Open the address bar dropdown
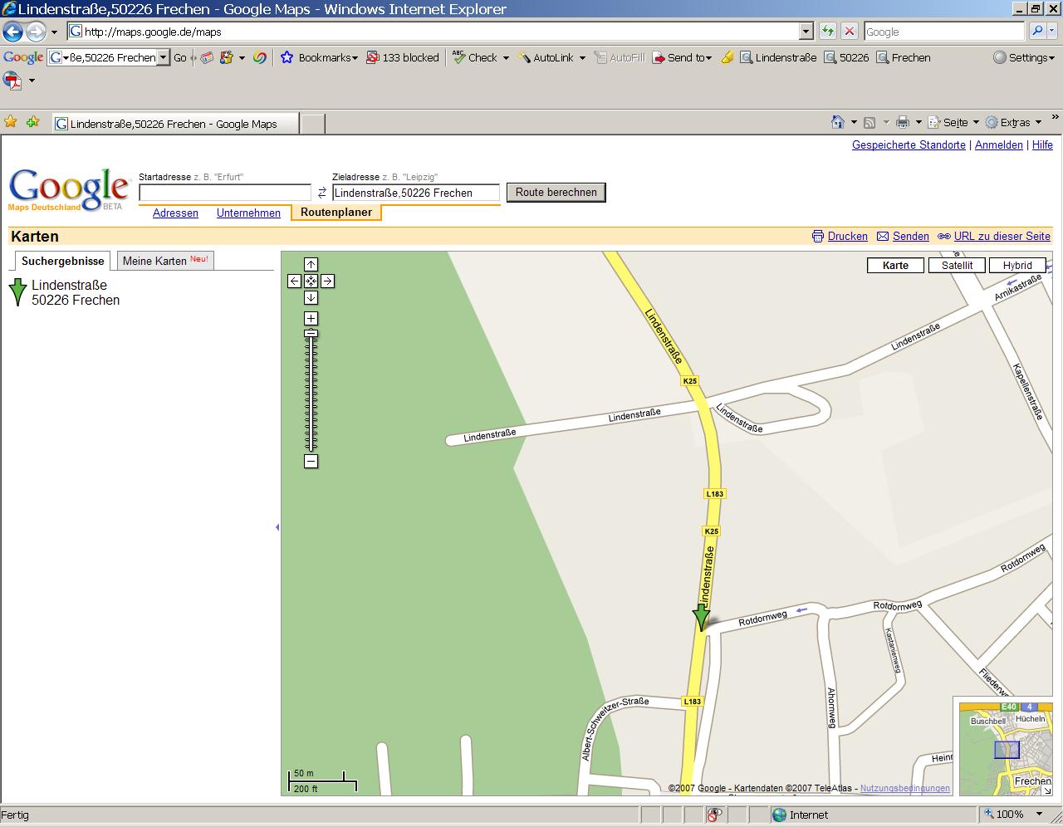The width and height of the screenshot is (1063, 827). coord(805,32)
